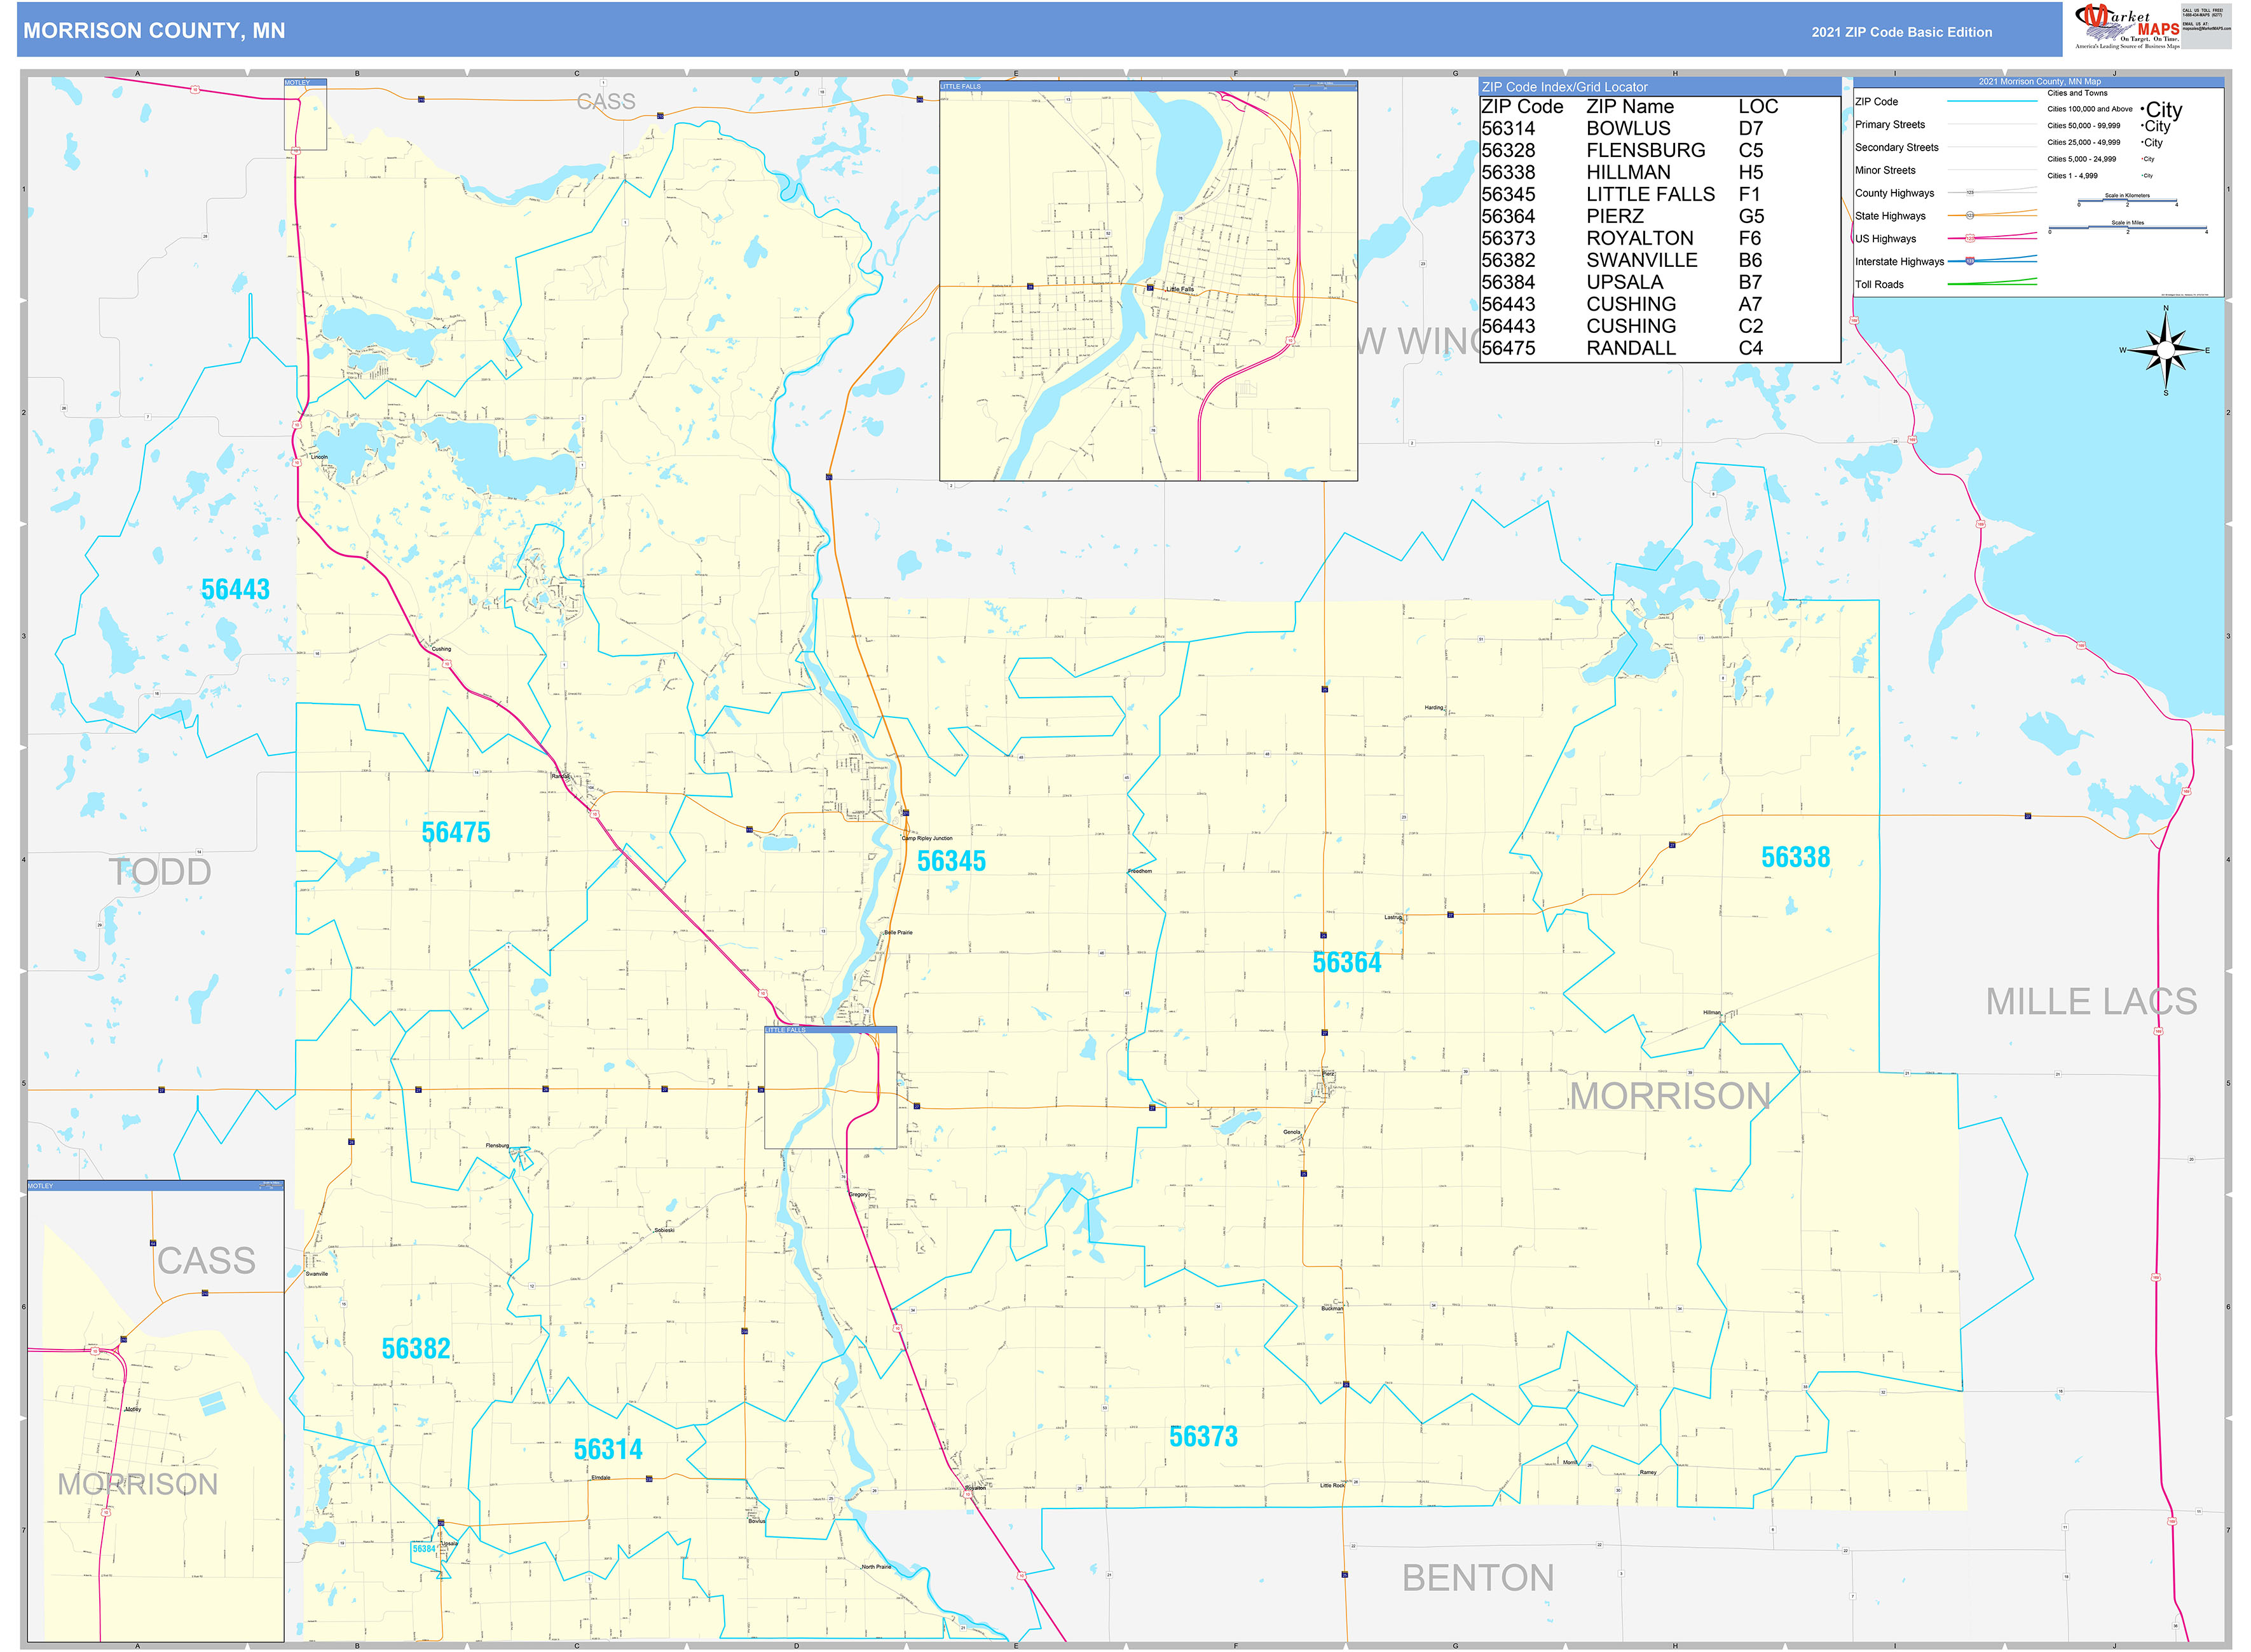Open the Motley inset map
Image resolution: width=2251 pixels, height=1652 pixels.
pos(155,1410)
